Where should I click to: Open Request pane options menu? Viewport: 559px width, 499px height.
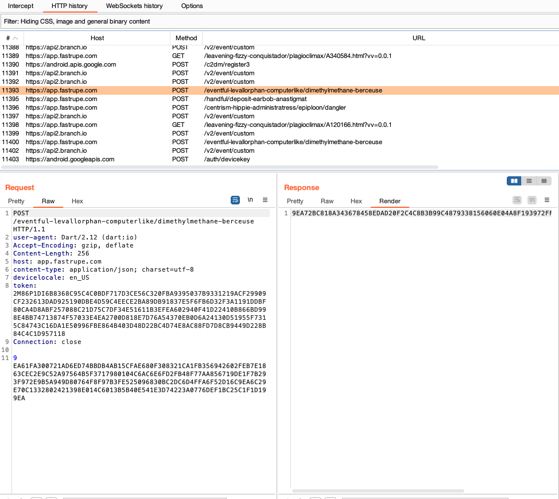[265, 200]
